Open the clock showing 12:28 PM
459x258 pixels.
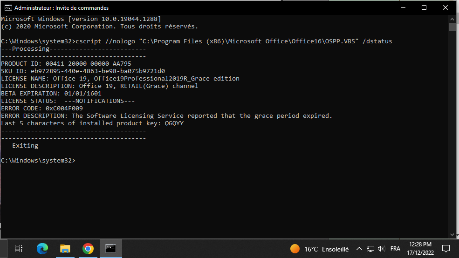click(x=420, y=249)
